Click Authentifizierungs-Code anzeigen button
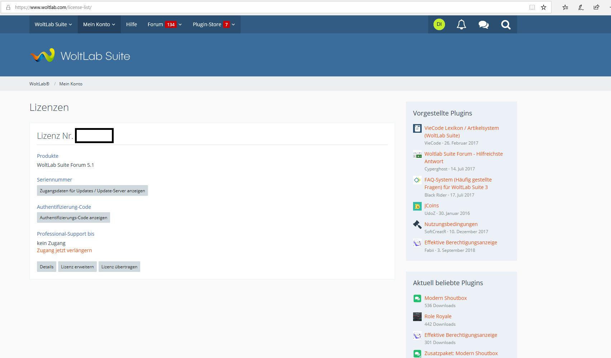This screenshot has width=611, height=358. [73, 218]
